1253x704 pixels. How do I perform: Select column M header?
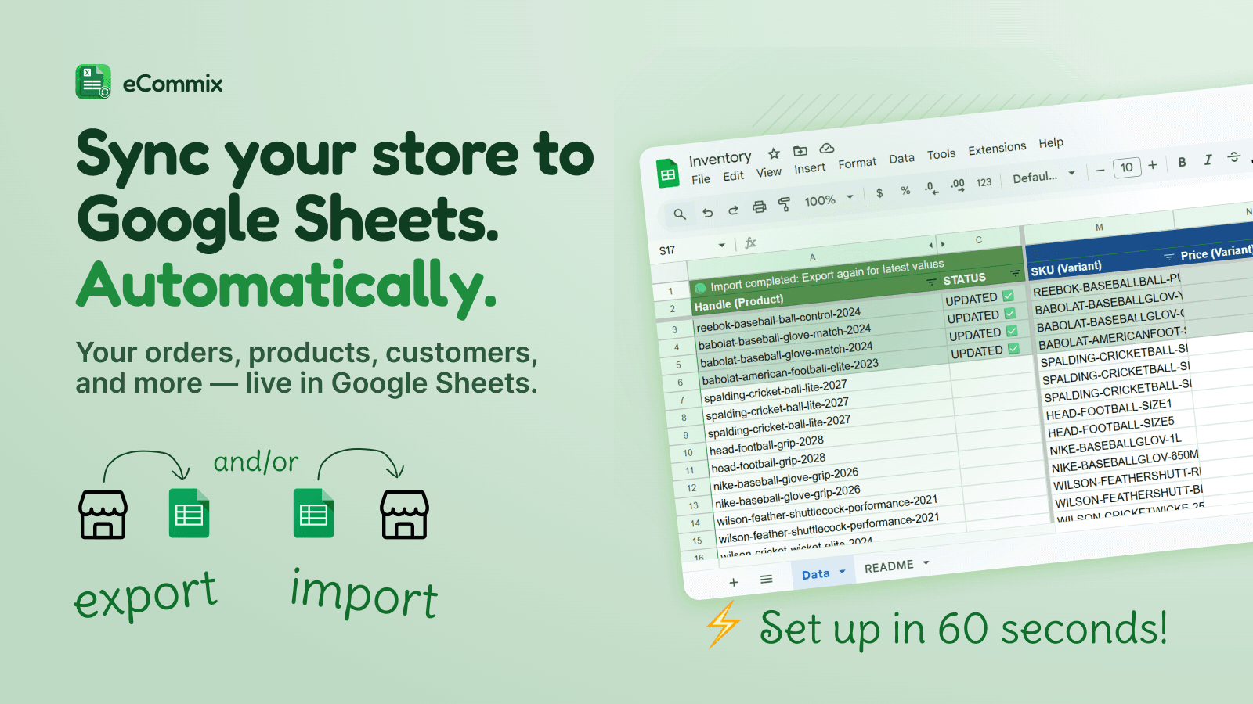click(x=1099, y=228)
